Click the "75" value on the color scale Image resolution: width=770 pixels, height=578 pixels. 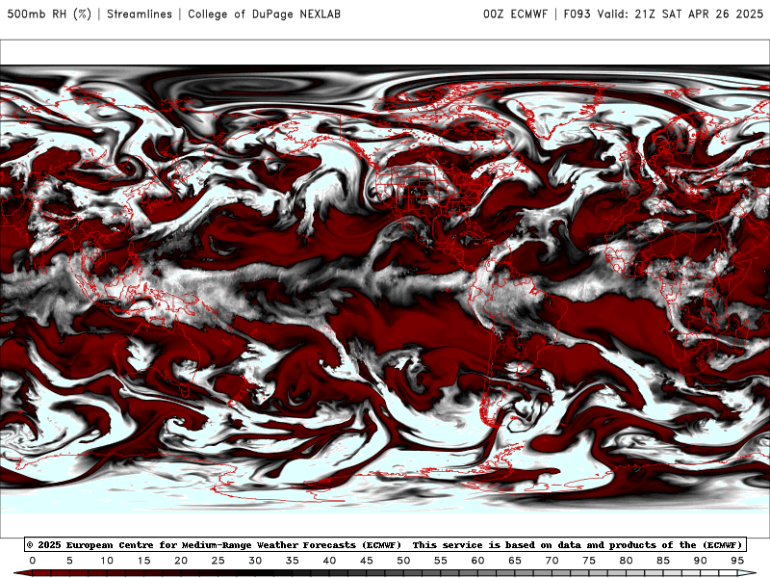589,561
